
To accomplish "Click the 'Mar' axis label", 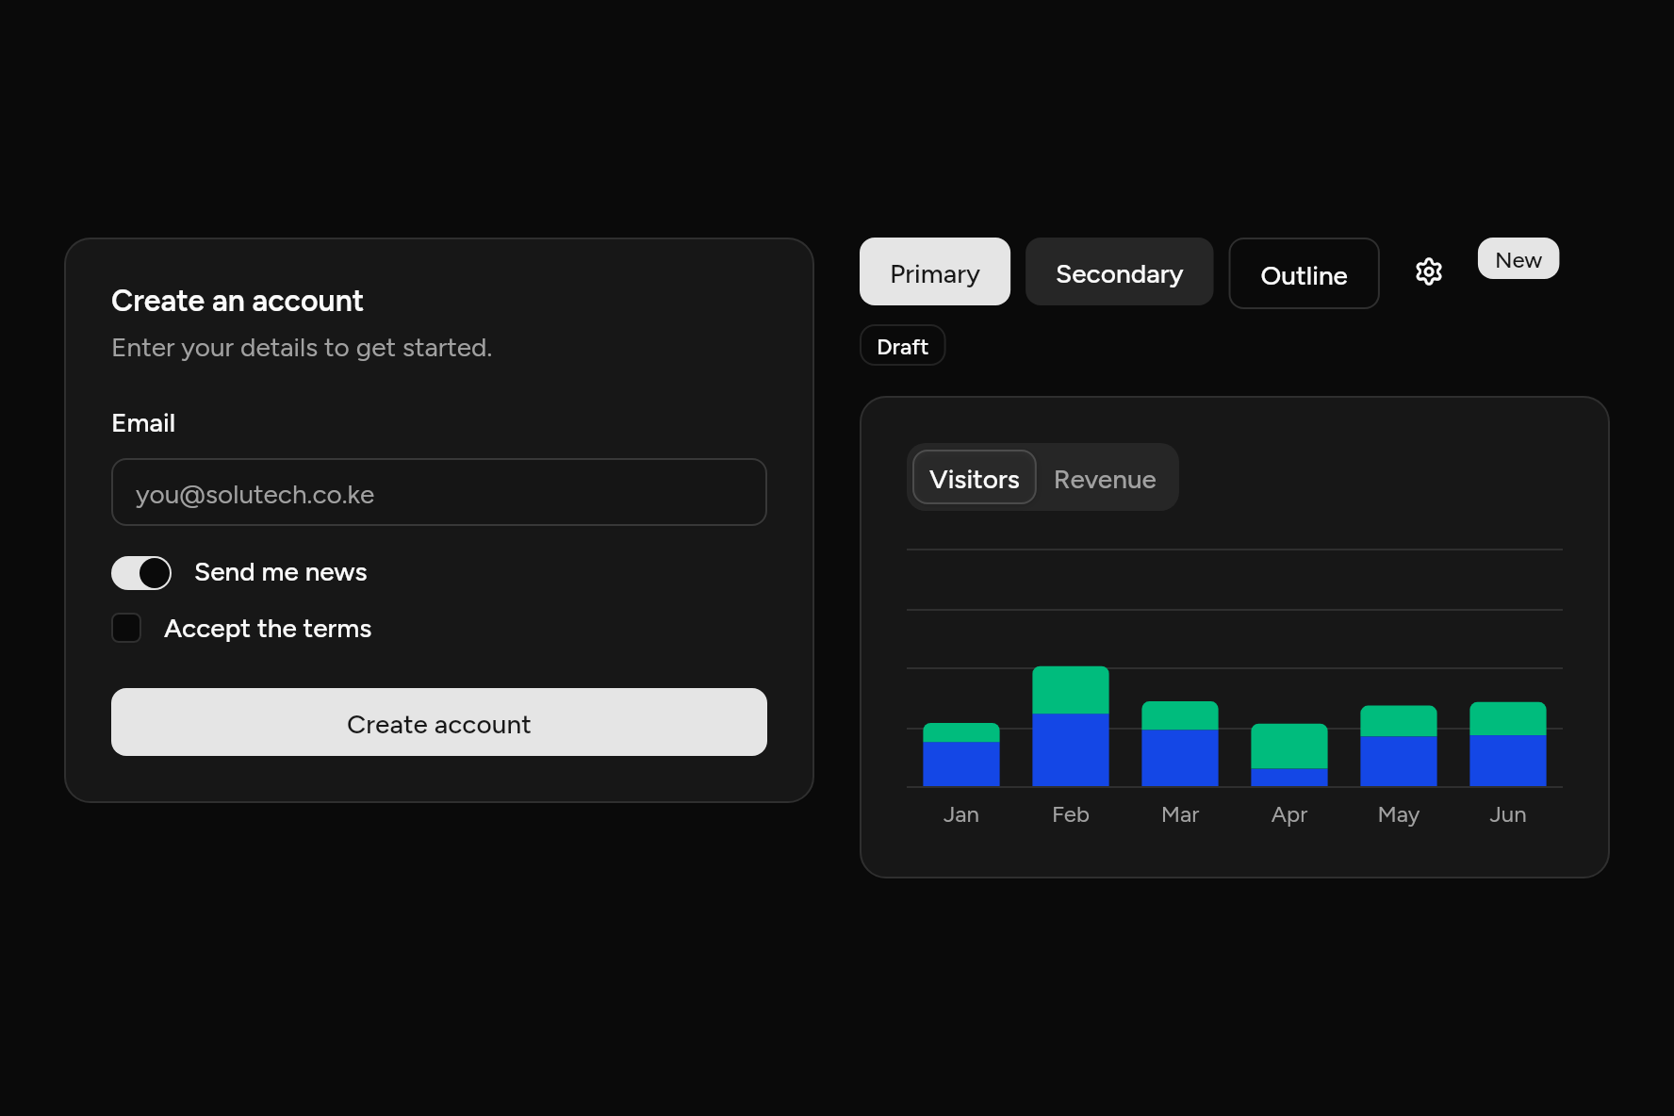I will [1180, 814].
